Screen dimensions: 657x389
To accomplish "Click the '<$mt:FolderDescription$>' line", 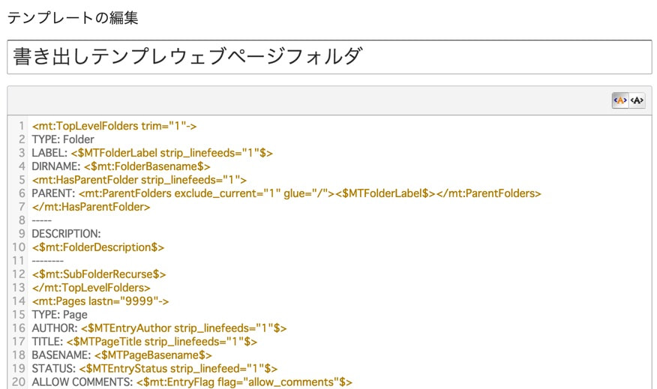I will pyautogui.click(x=98, y=247).
